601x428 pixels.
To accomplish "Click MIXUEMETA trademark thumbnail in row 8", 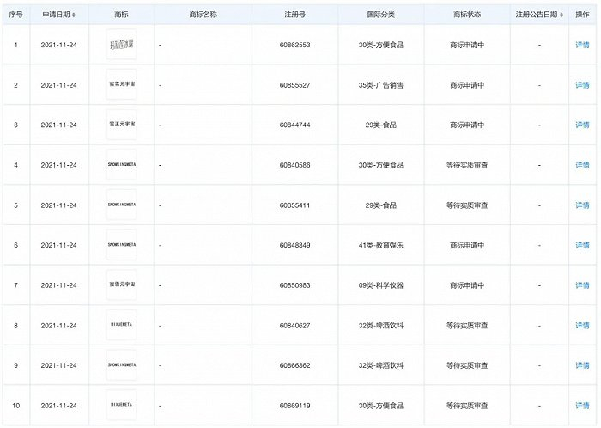I will [x=121, y=325].
